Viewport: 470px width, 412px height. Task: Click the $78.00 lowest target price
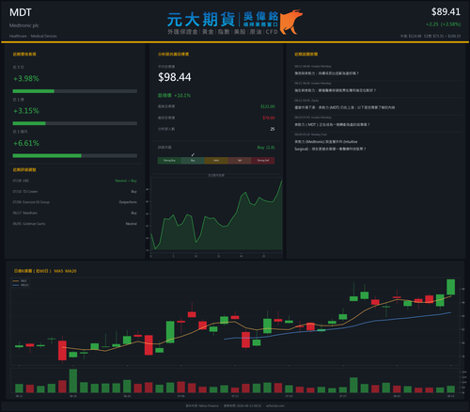(269, 118)
